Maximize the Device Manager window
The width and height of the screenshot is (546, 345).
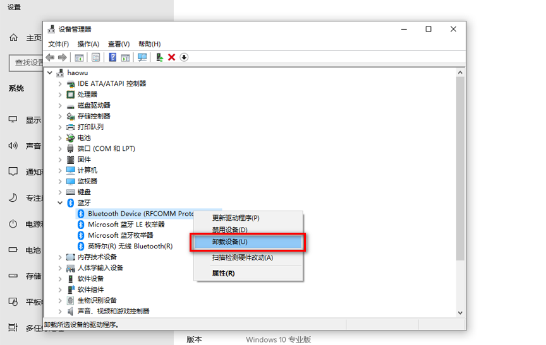pyautogui.click(x=428, y=29)
